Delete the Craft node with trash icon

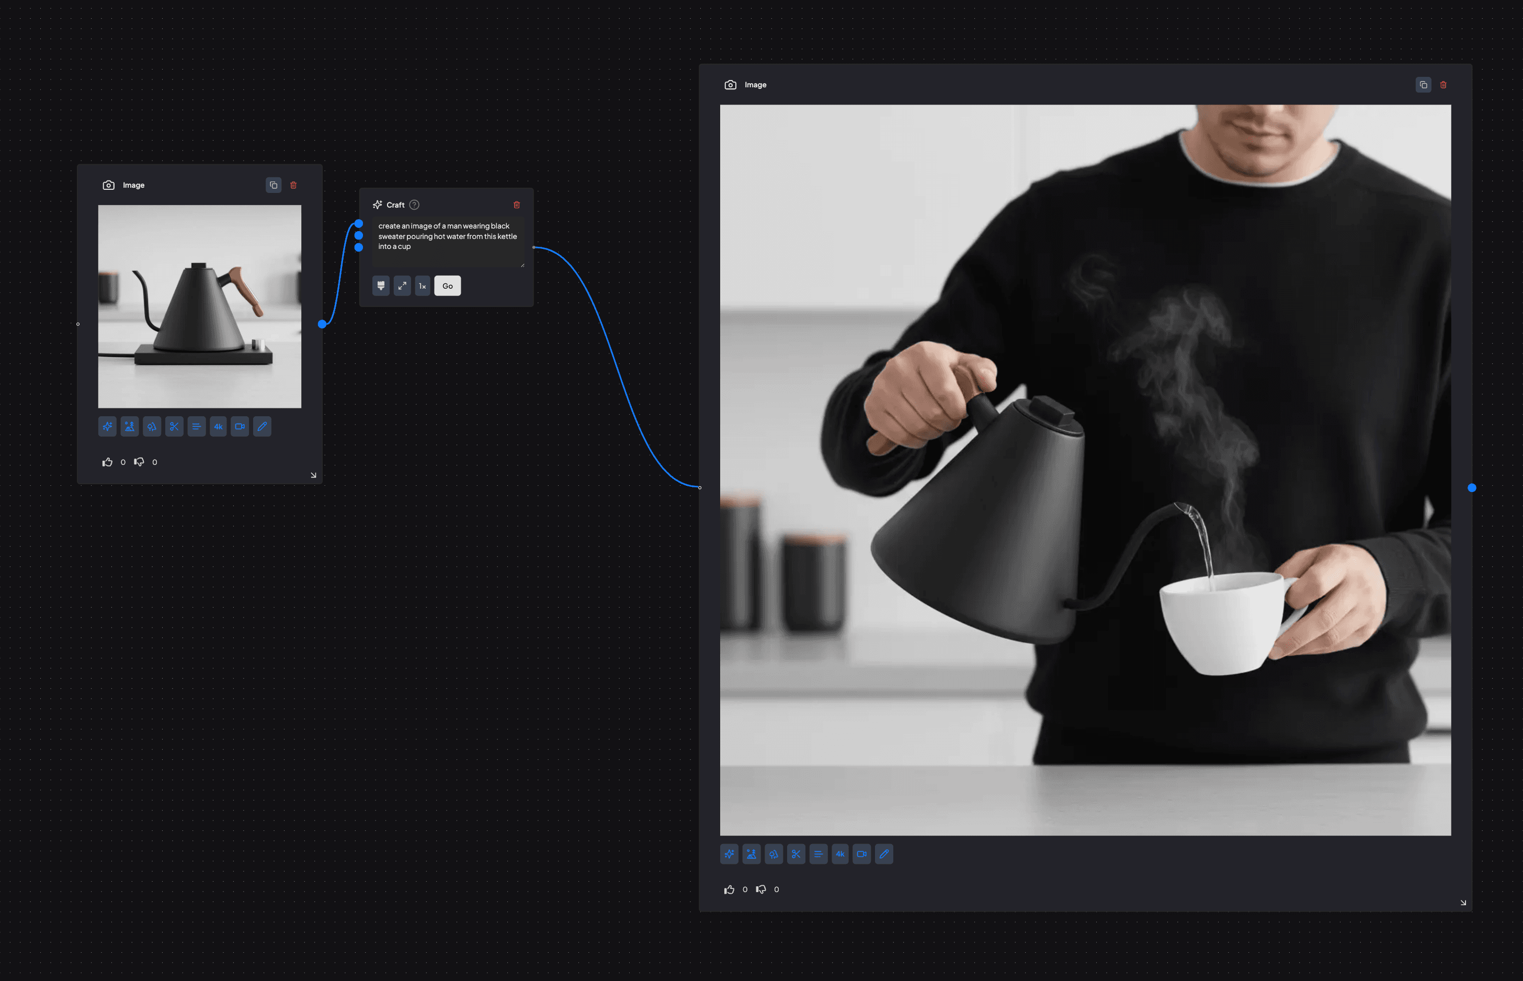click(x=517, y=204)
